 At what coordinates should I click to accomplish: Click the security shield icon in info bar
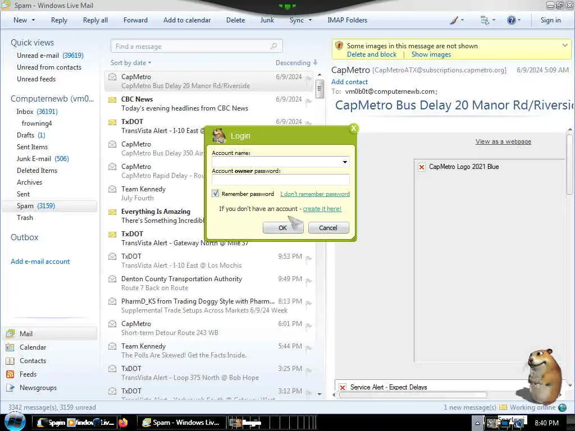click(339, 46)
